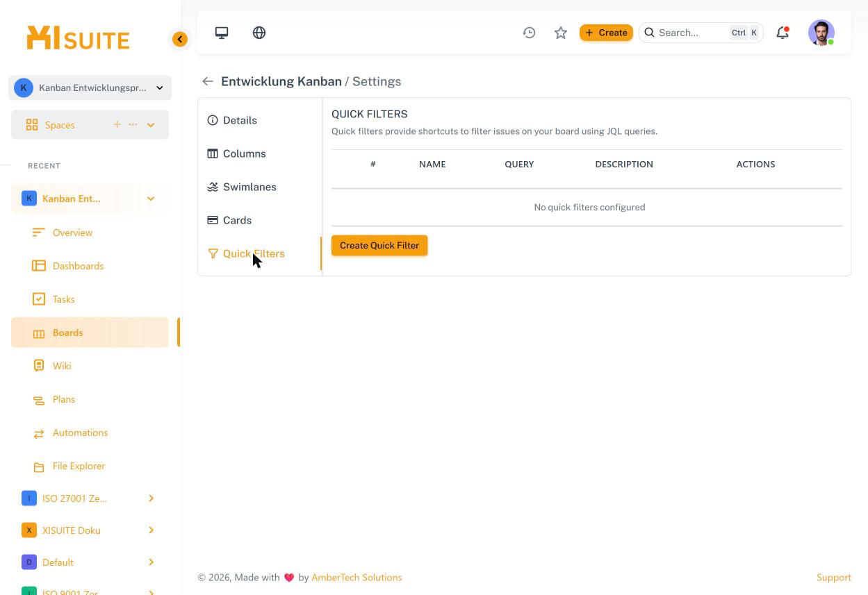Go back using the left arrow
This screenshot has width=868, height=595.
click(x=208, y=81)
